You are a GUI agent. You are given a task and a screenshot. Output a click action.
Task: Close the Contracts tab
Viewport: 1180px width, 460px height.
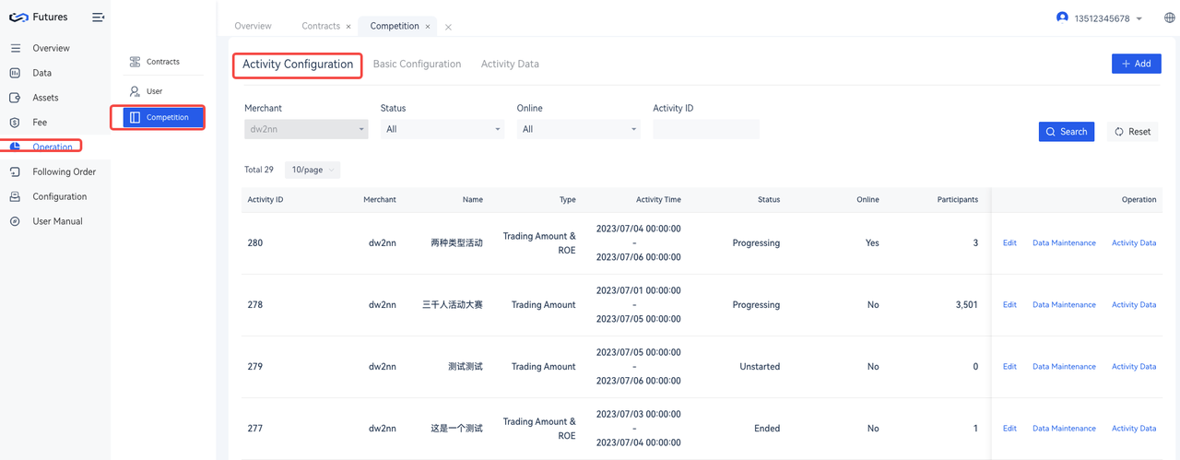348,27
